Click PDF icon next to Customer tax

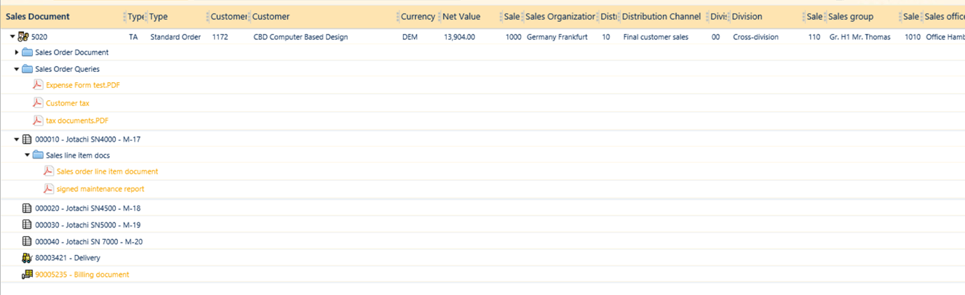[x=38, y=103]
